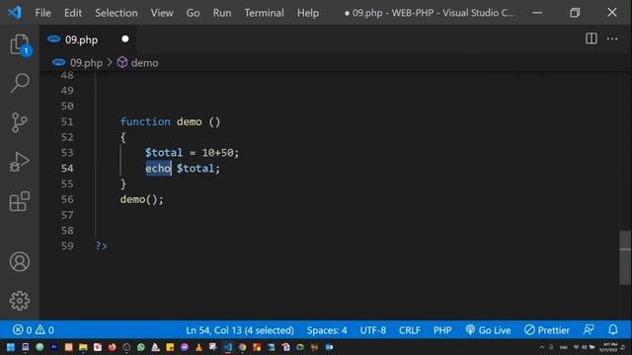Open the Run and Debug view
Image resolution: width=632 pixels, height=355 pixels.
(20, 162)
